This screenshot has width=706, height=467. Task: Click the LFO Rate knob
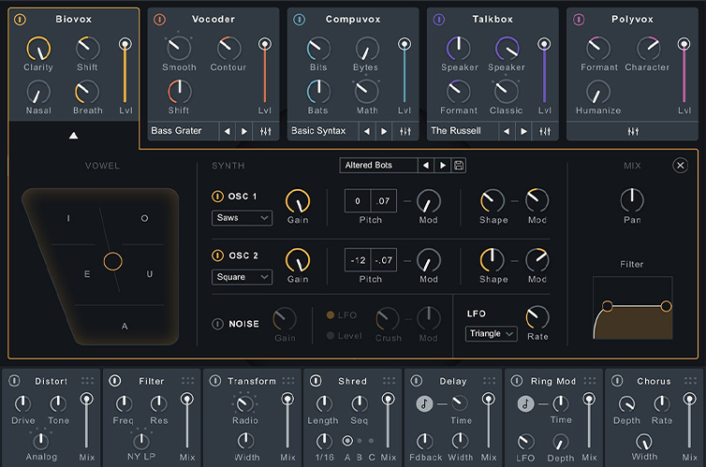click(537, 317)
